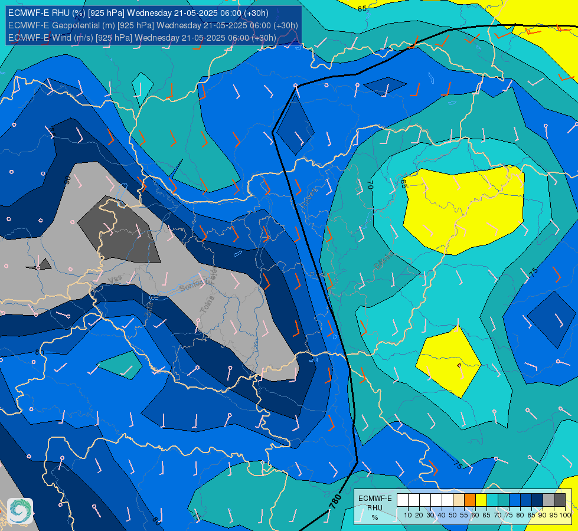Pick the bright blue 75–80 legend swatch

coord(515,500)
